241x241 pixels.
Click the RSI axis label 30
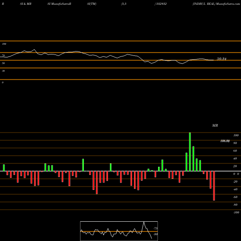pyautogui.click(x=3, y=71)
